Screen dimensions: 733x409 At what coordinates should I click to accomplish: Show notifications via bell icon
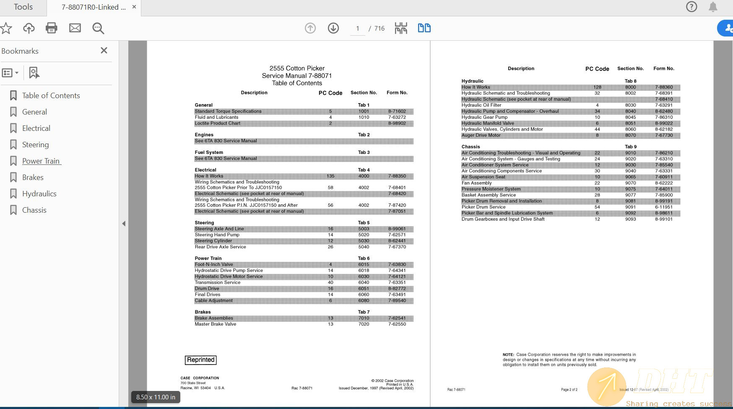coord(713,7)
